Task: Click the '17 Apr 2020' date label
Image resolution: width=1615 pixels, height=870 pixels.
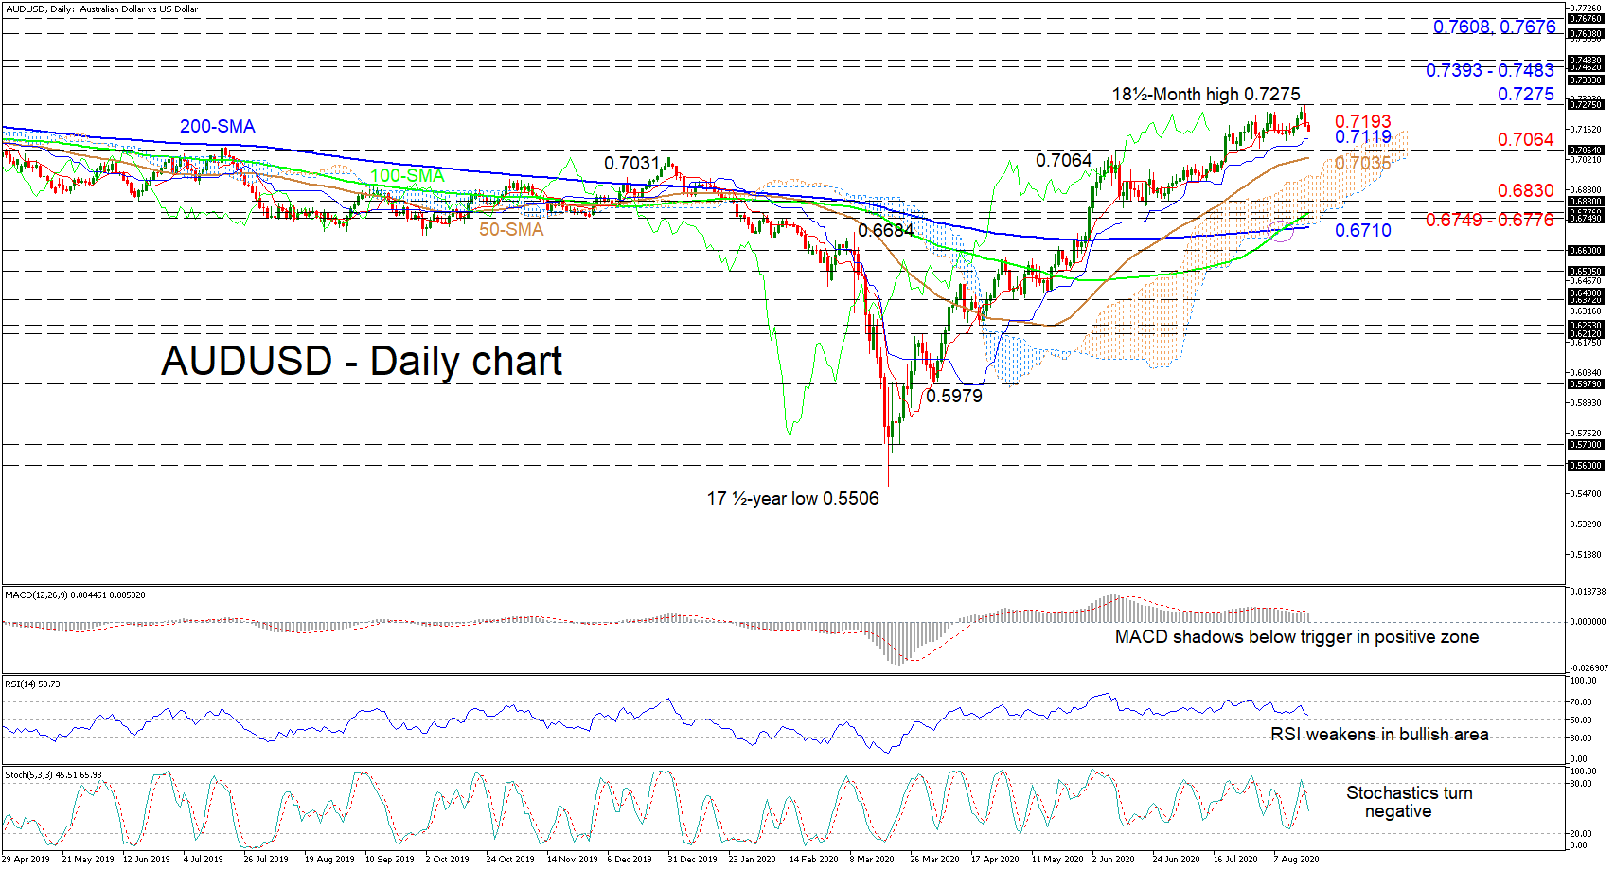Action: pyautogui.click(x=995, y=860)
